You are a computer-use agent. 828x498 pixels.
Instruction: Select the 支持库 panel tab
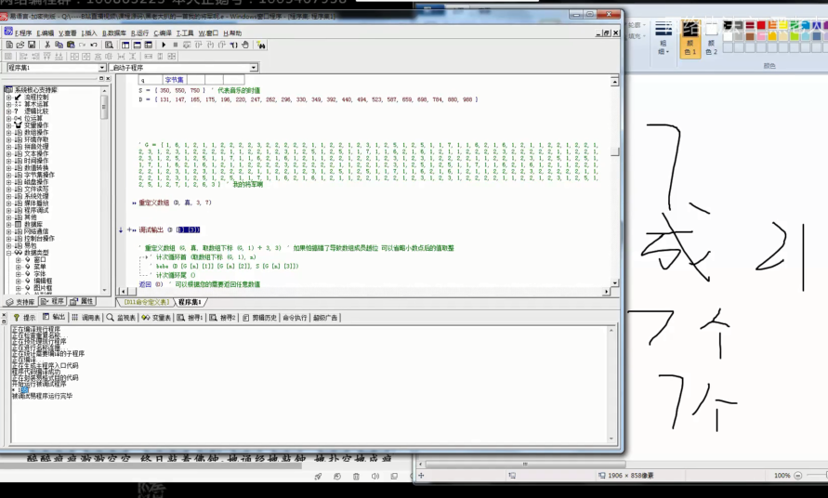[x=20, y=301]
